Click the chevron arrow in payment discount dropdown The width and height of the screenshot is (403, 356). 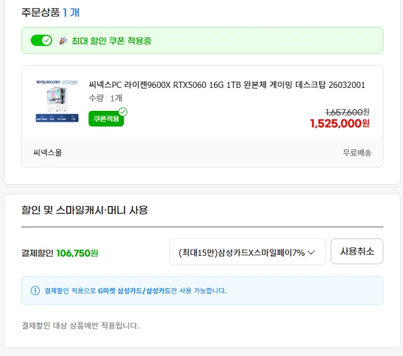pyautogui.click(x=311, y=252)
